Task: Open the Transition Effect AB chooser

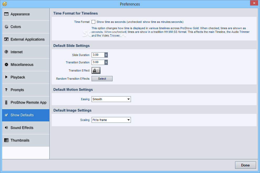Action: (96, 70)
